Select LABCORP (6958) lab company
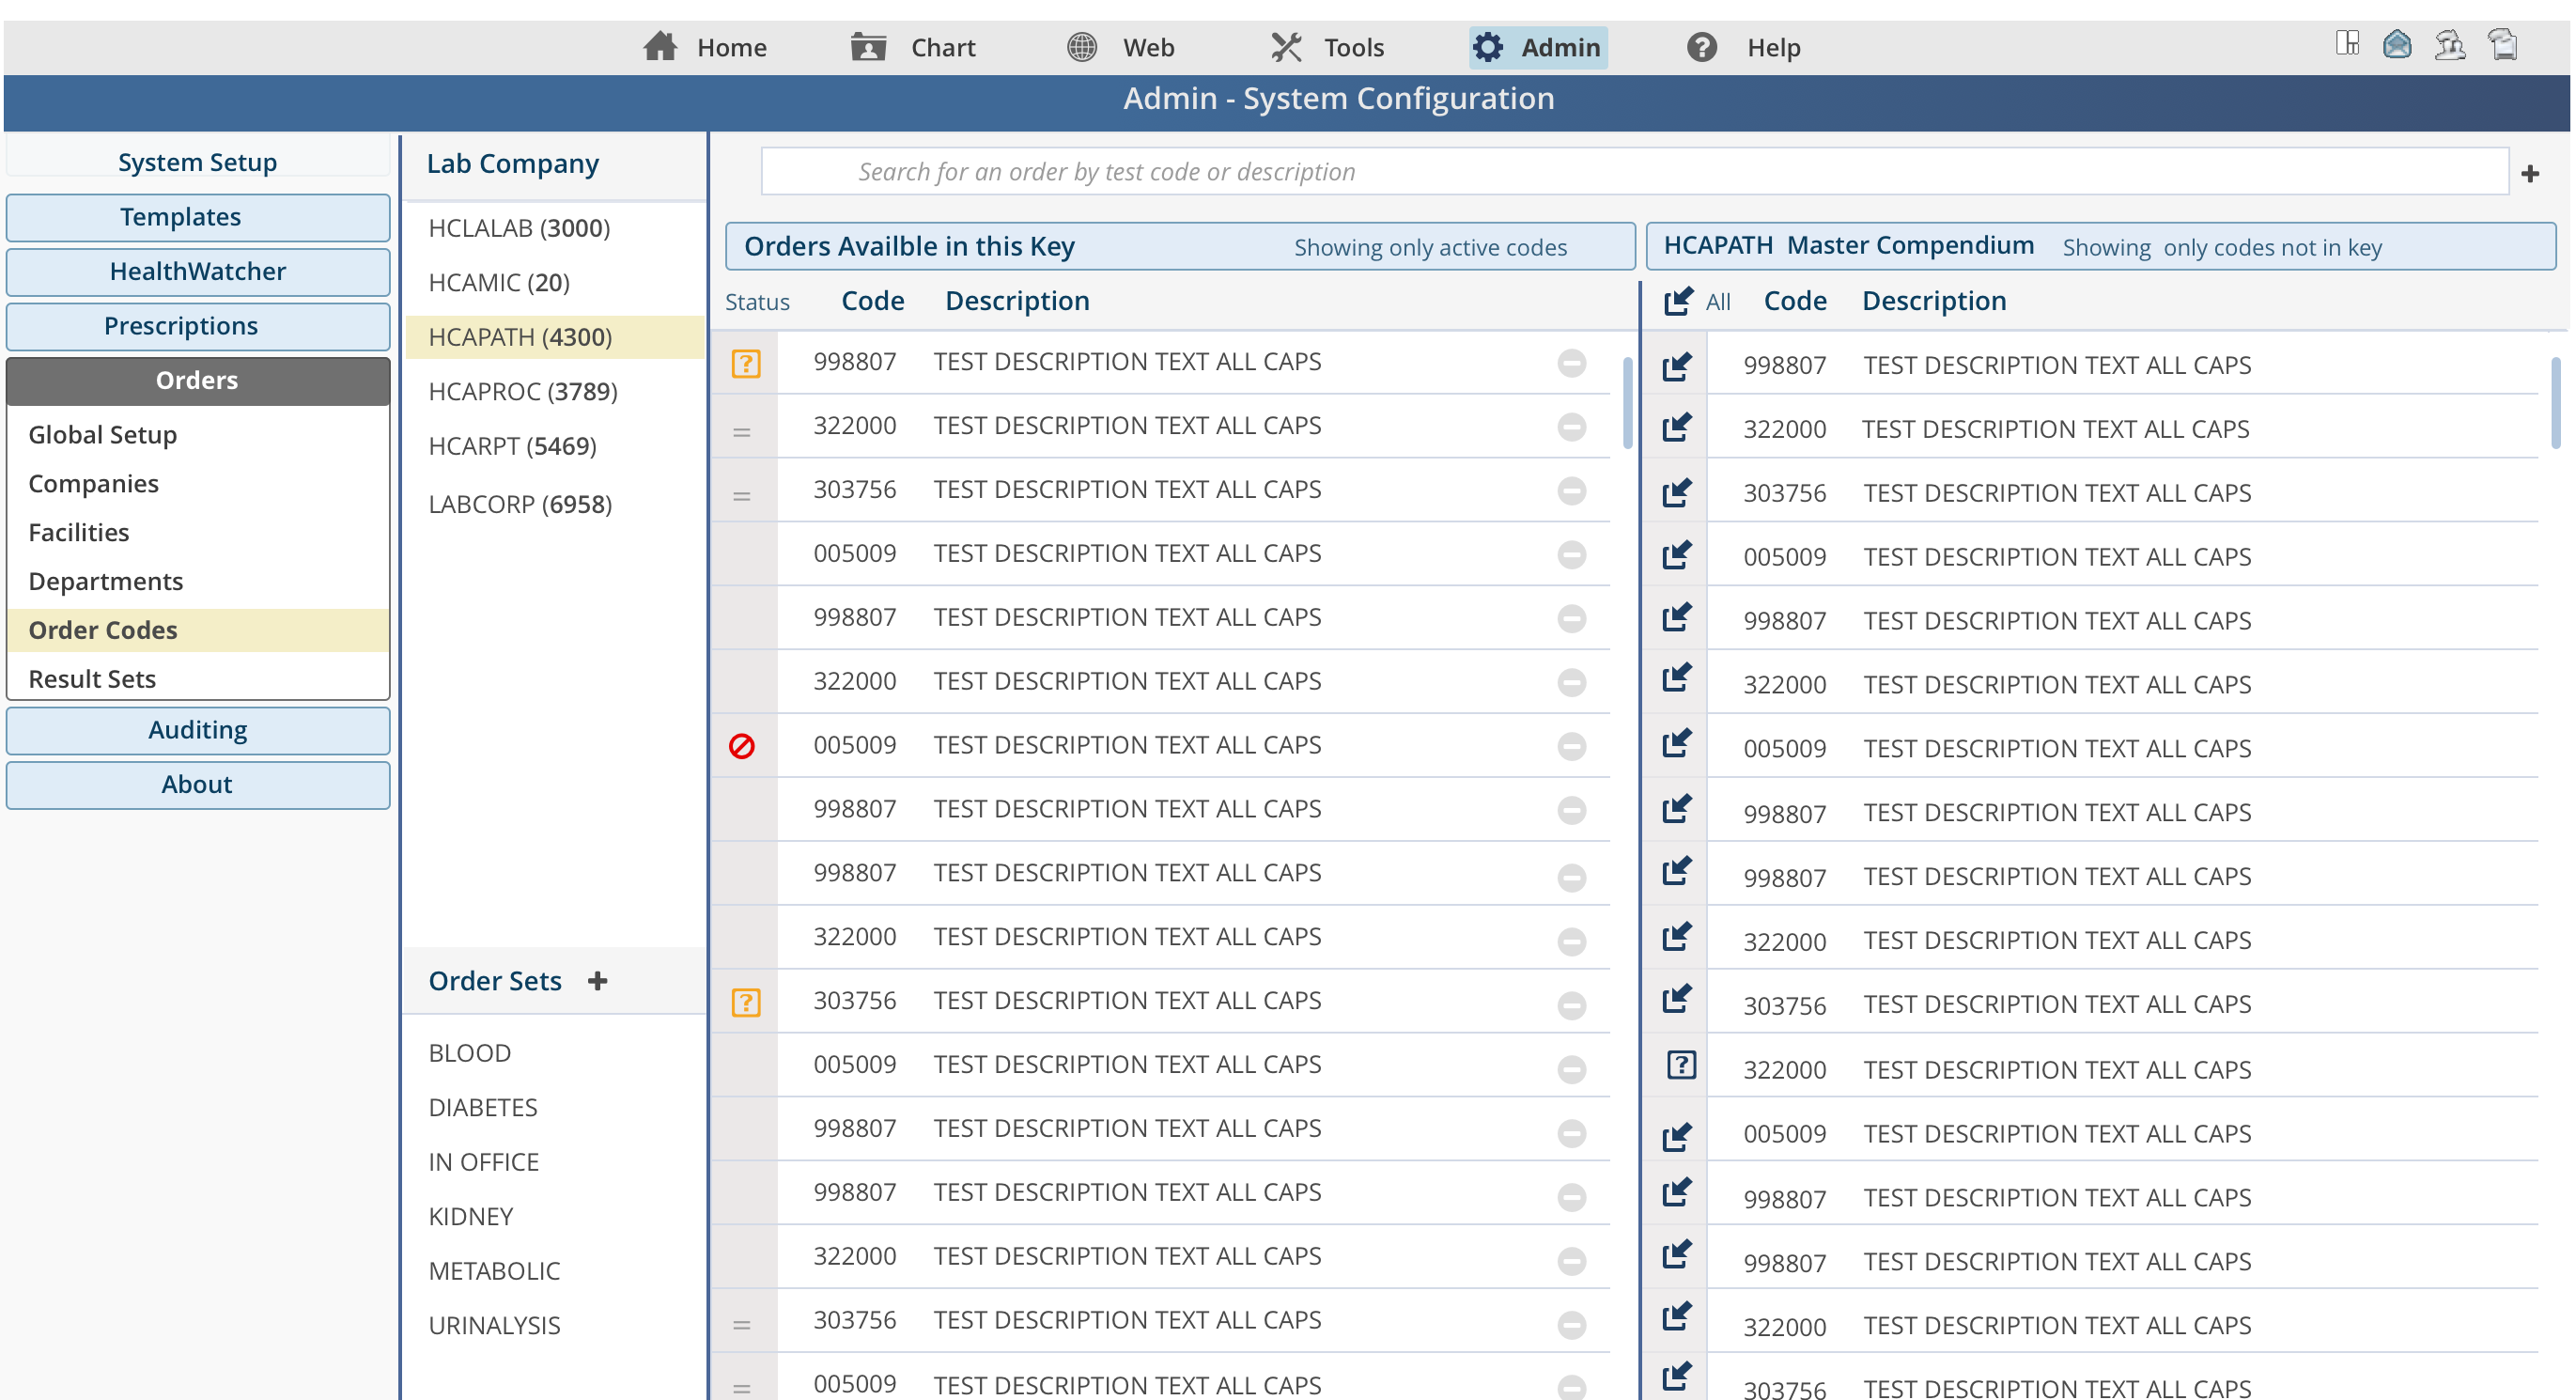The height and width of the screenshot is (1400, 2576). 520,504
